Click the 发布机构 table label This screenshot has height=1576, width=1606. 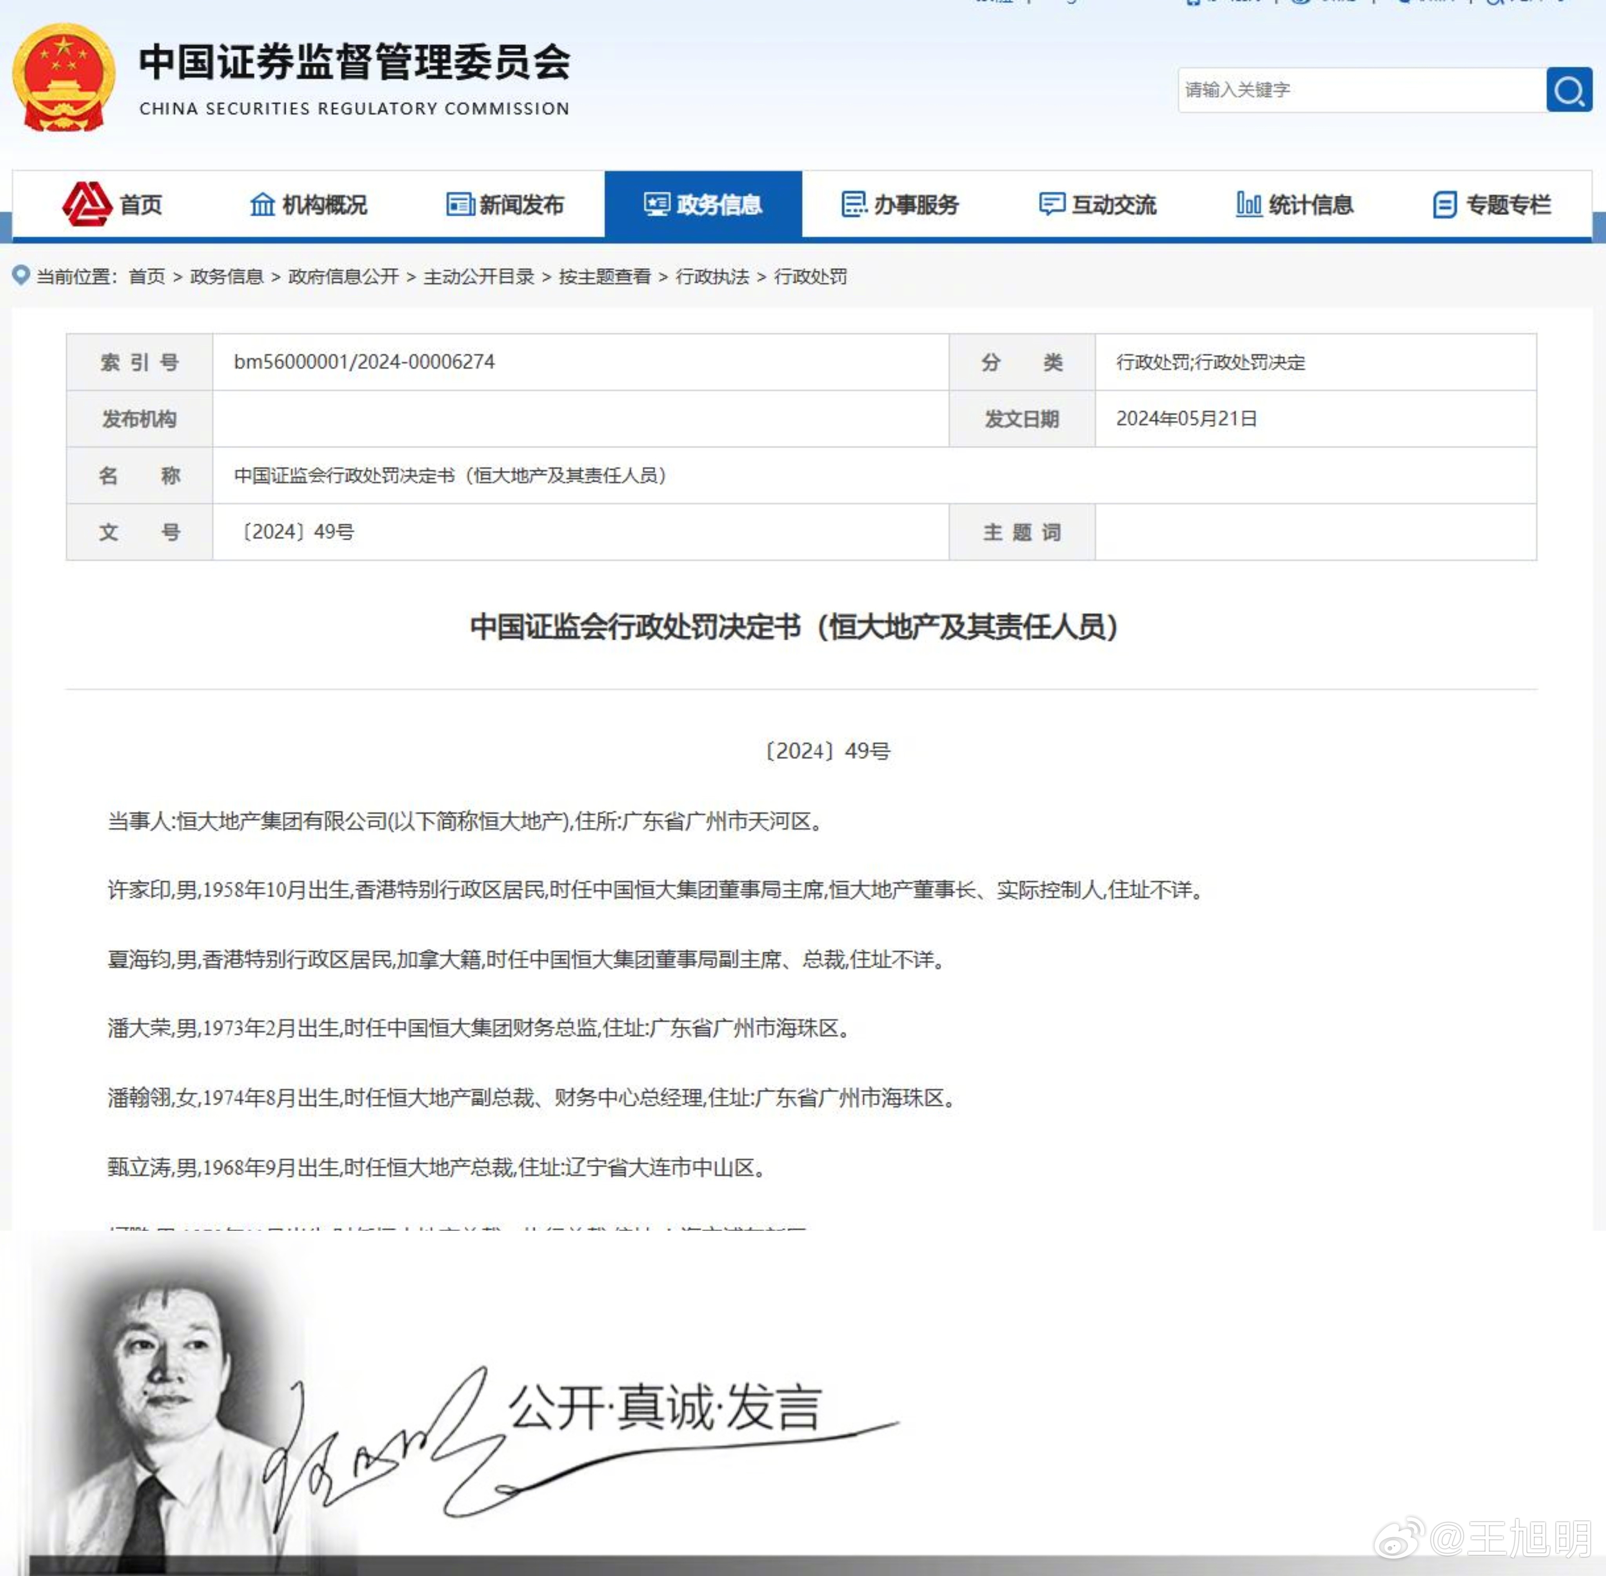click(139, 419)
